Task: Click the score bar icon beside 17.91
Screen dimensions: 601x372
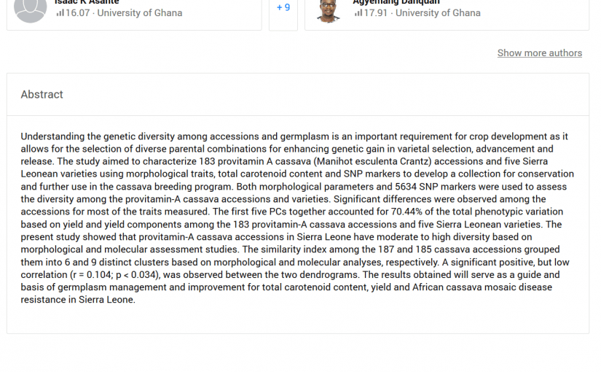Action: coord(358,13)
